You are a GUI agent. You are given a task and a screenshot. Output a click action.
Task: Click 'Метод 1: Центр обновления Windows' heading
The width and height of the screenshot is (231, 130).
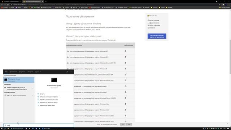83,23
